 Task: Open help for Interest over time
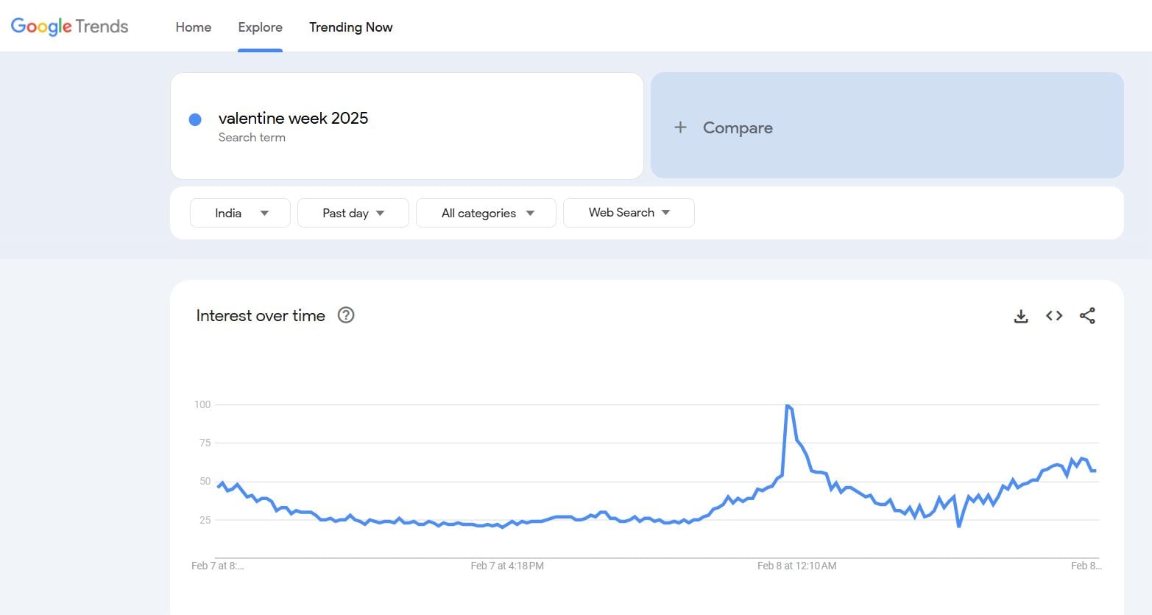346,315
